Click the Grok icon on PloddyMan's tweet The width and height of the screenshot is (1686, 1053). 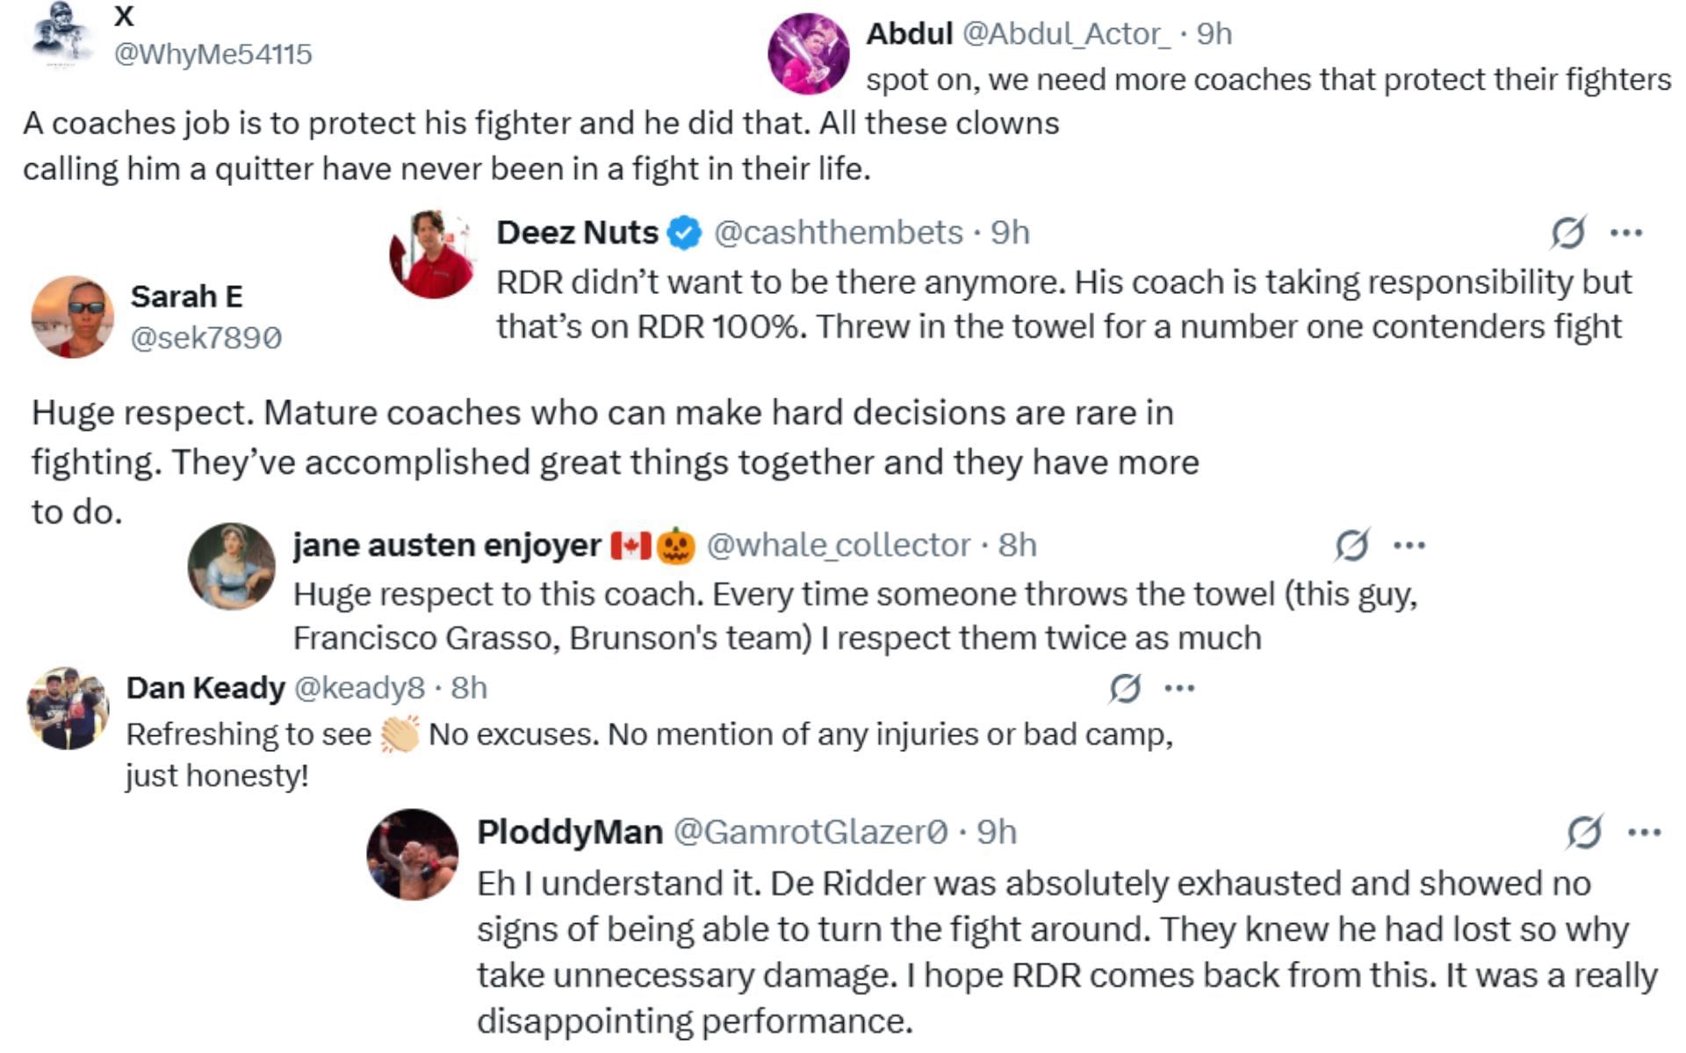point(1584,832)
